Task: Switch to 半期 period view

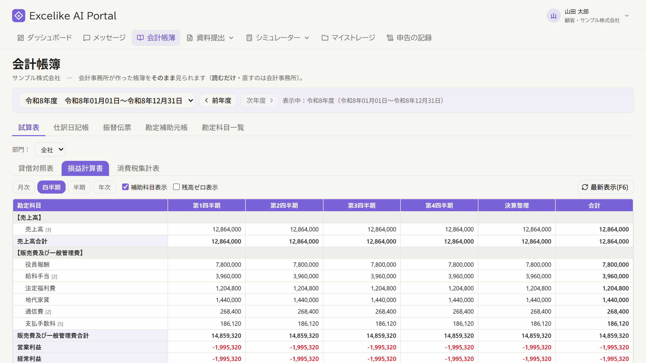Action: pos(79,187)
